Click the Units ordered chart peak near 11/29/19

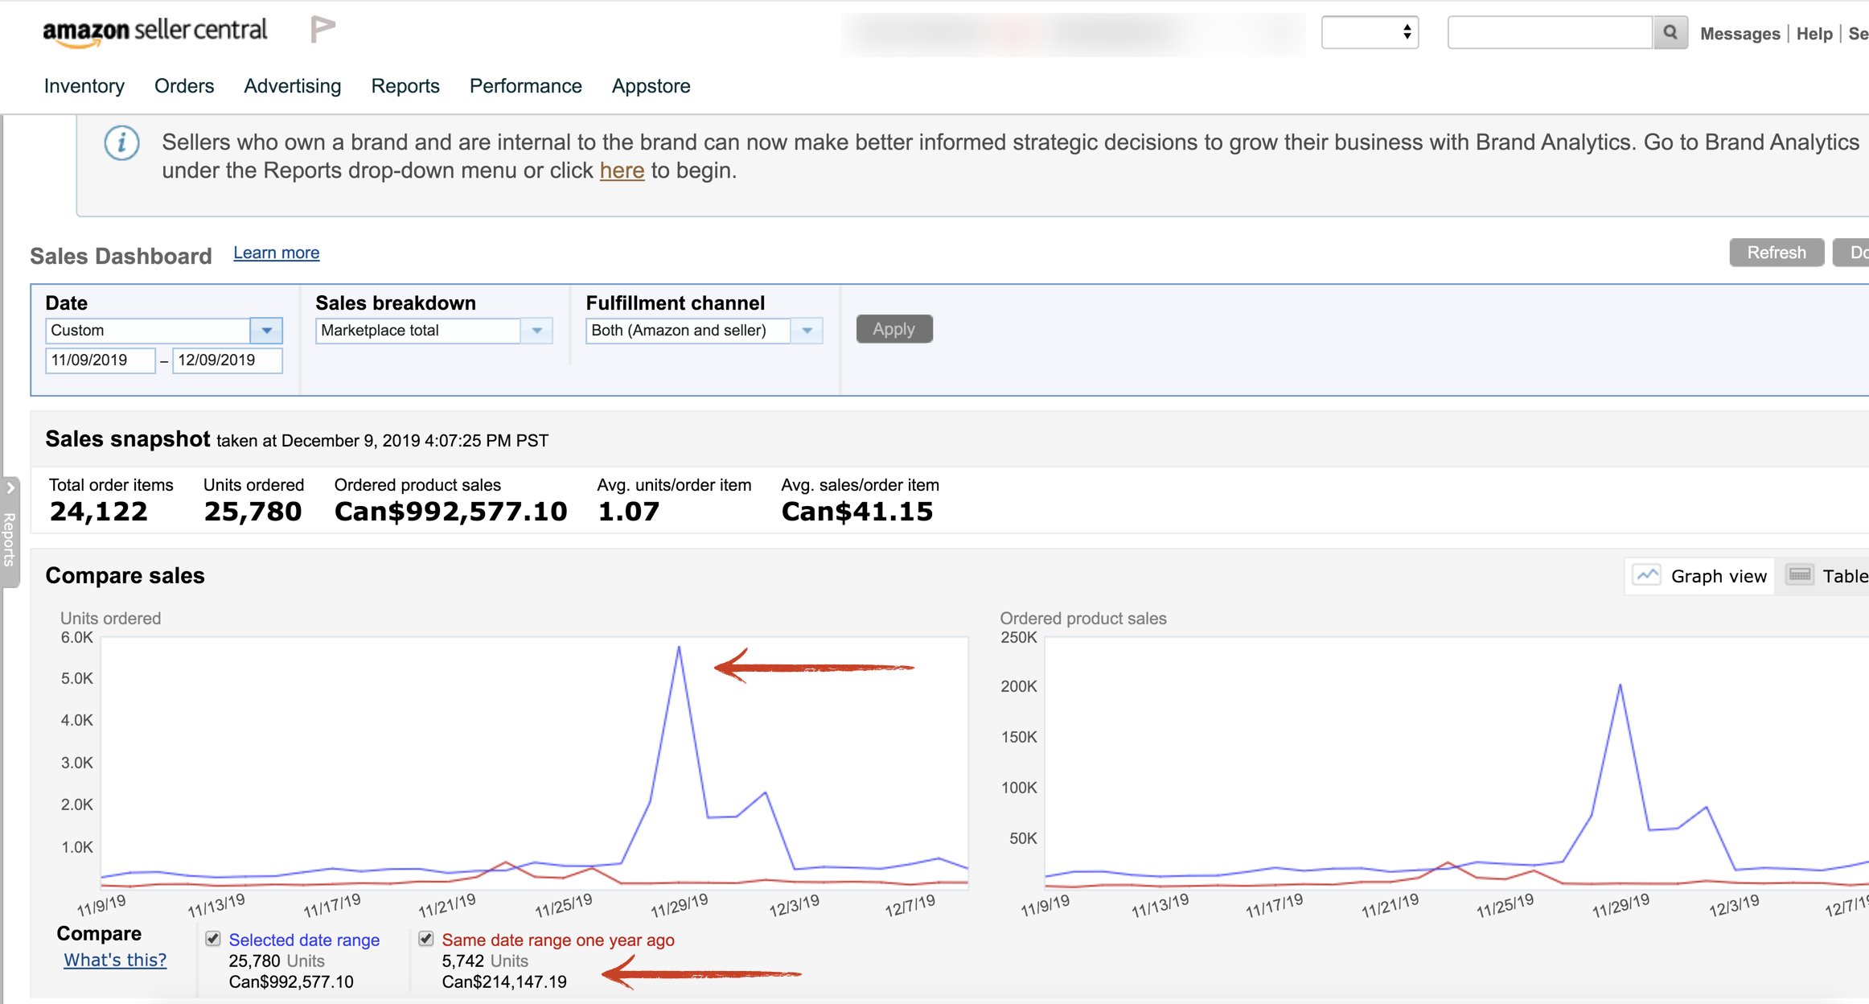pyautogui.click(x=679, y=647)
